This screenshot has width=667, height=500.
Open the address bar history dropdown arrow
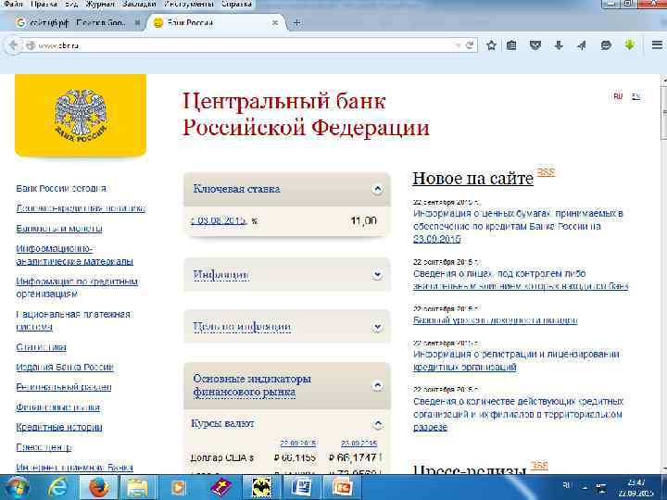458,45
